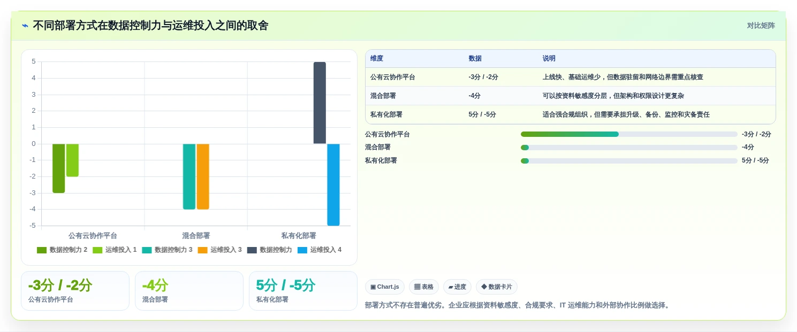This screenshot has width=797, height=332.
Task: Click footer note starting 部署方式不存在普遍优势
Action: 518,305
